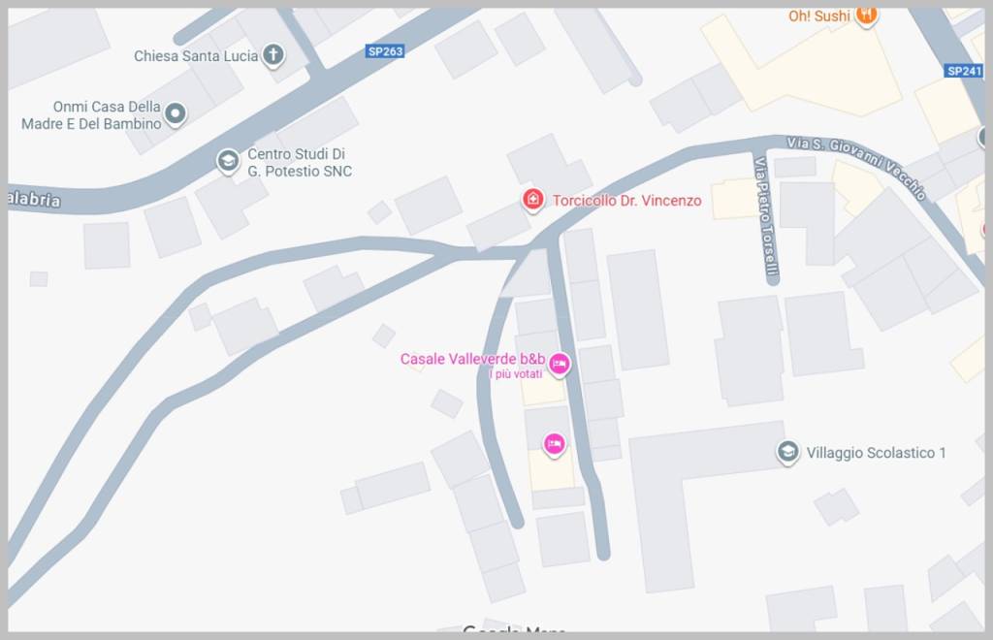Viewport: 993px width, 640px height.
Task: Click the Via Pietro Torselli street name
Action: click(x=766, y=216)
